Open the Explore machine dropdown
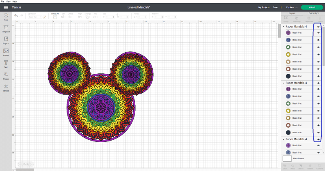The image size is (325, 171). [292, 7]
